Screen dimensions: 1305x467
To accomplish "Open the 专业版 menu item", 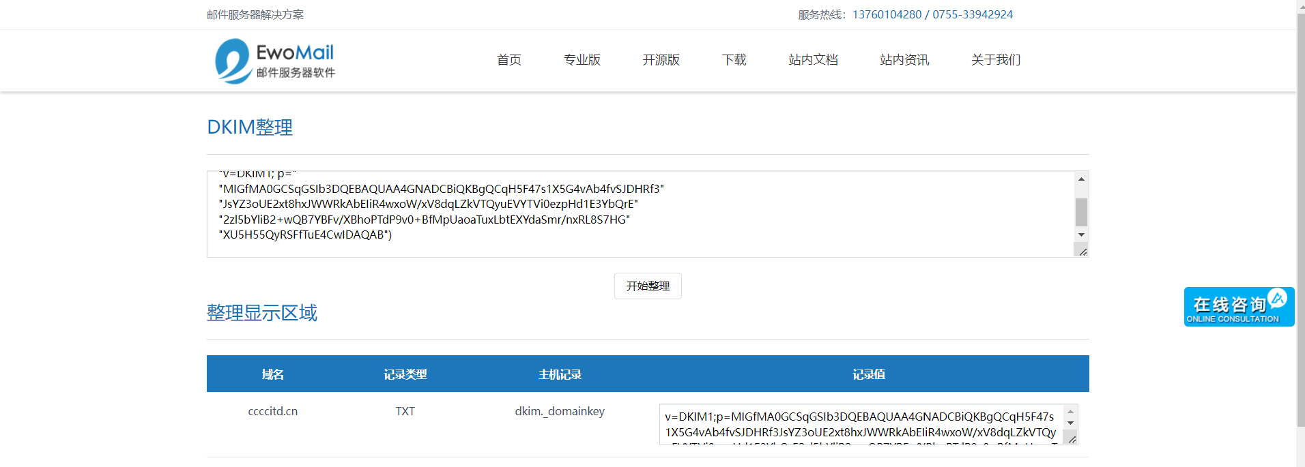I will [582, 60].
